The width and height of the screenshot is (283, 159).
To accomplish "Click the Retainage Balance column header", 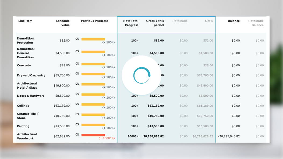I will coord(256,23).
